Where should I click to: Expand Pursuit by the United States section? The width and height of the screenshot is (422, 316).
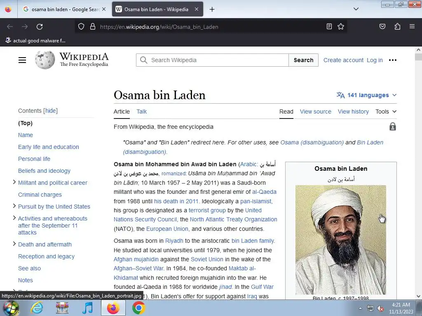[x=14, y=206]
